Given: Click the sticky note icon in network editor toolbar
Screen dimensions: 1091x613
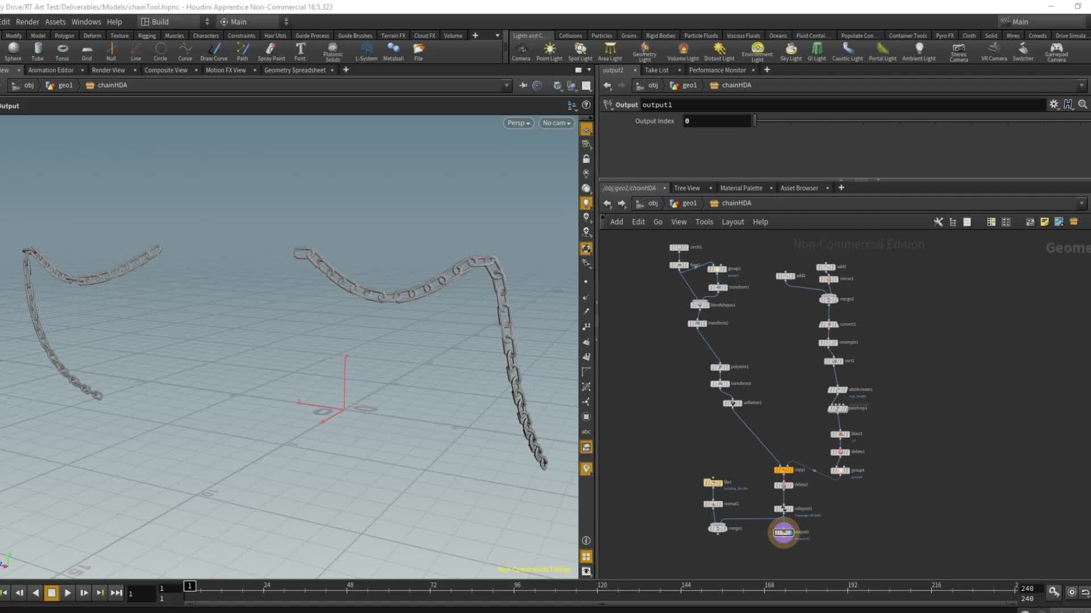Looking at the screenshot, I should pyautogui.click(x=1044, y=222).
